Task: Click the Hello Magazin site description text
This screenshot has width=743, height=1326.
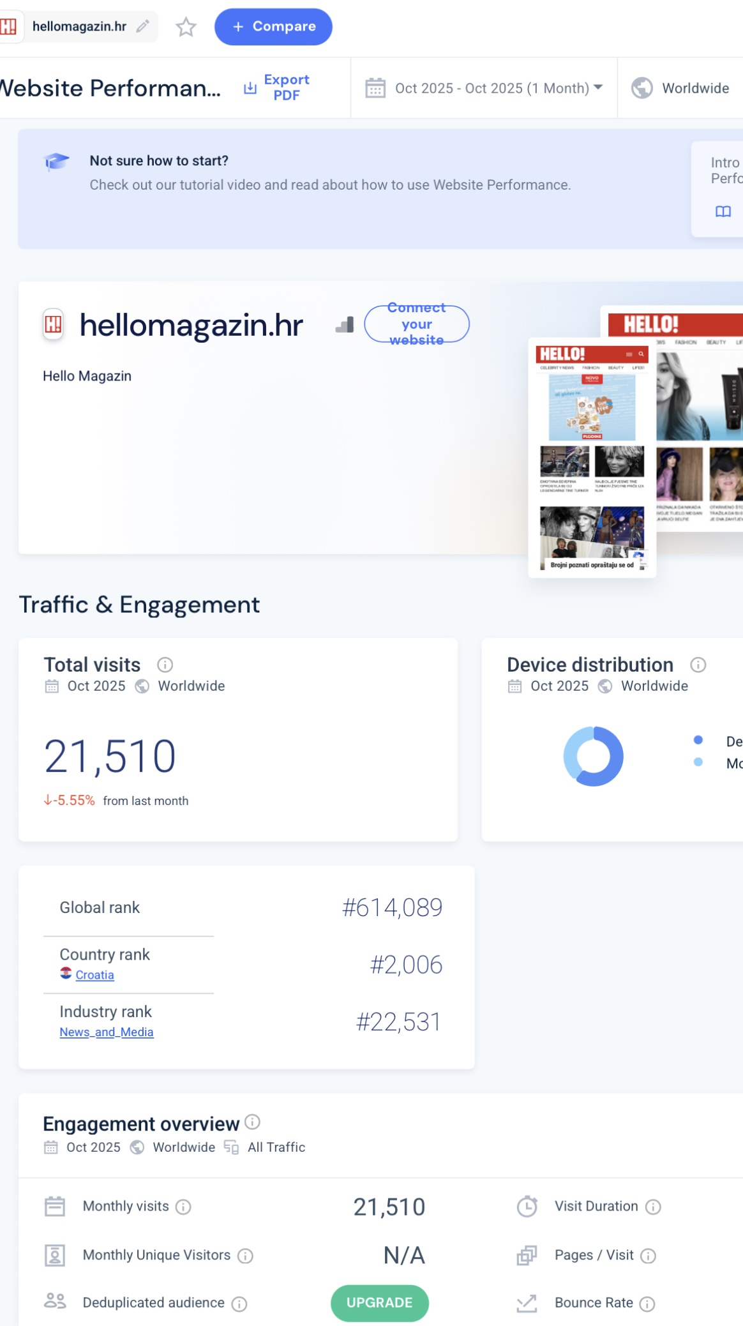Action: (87, 376)
